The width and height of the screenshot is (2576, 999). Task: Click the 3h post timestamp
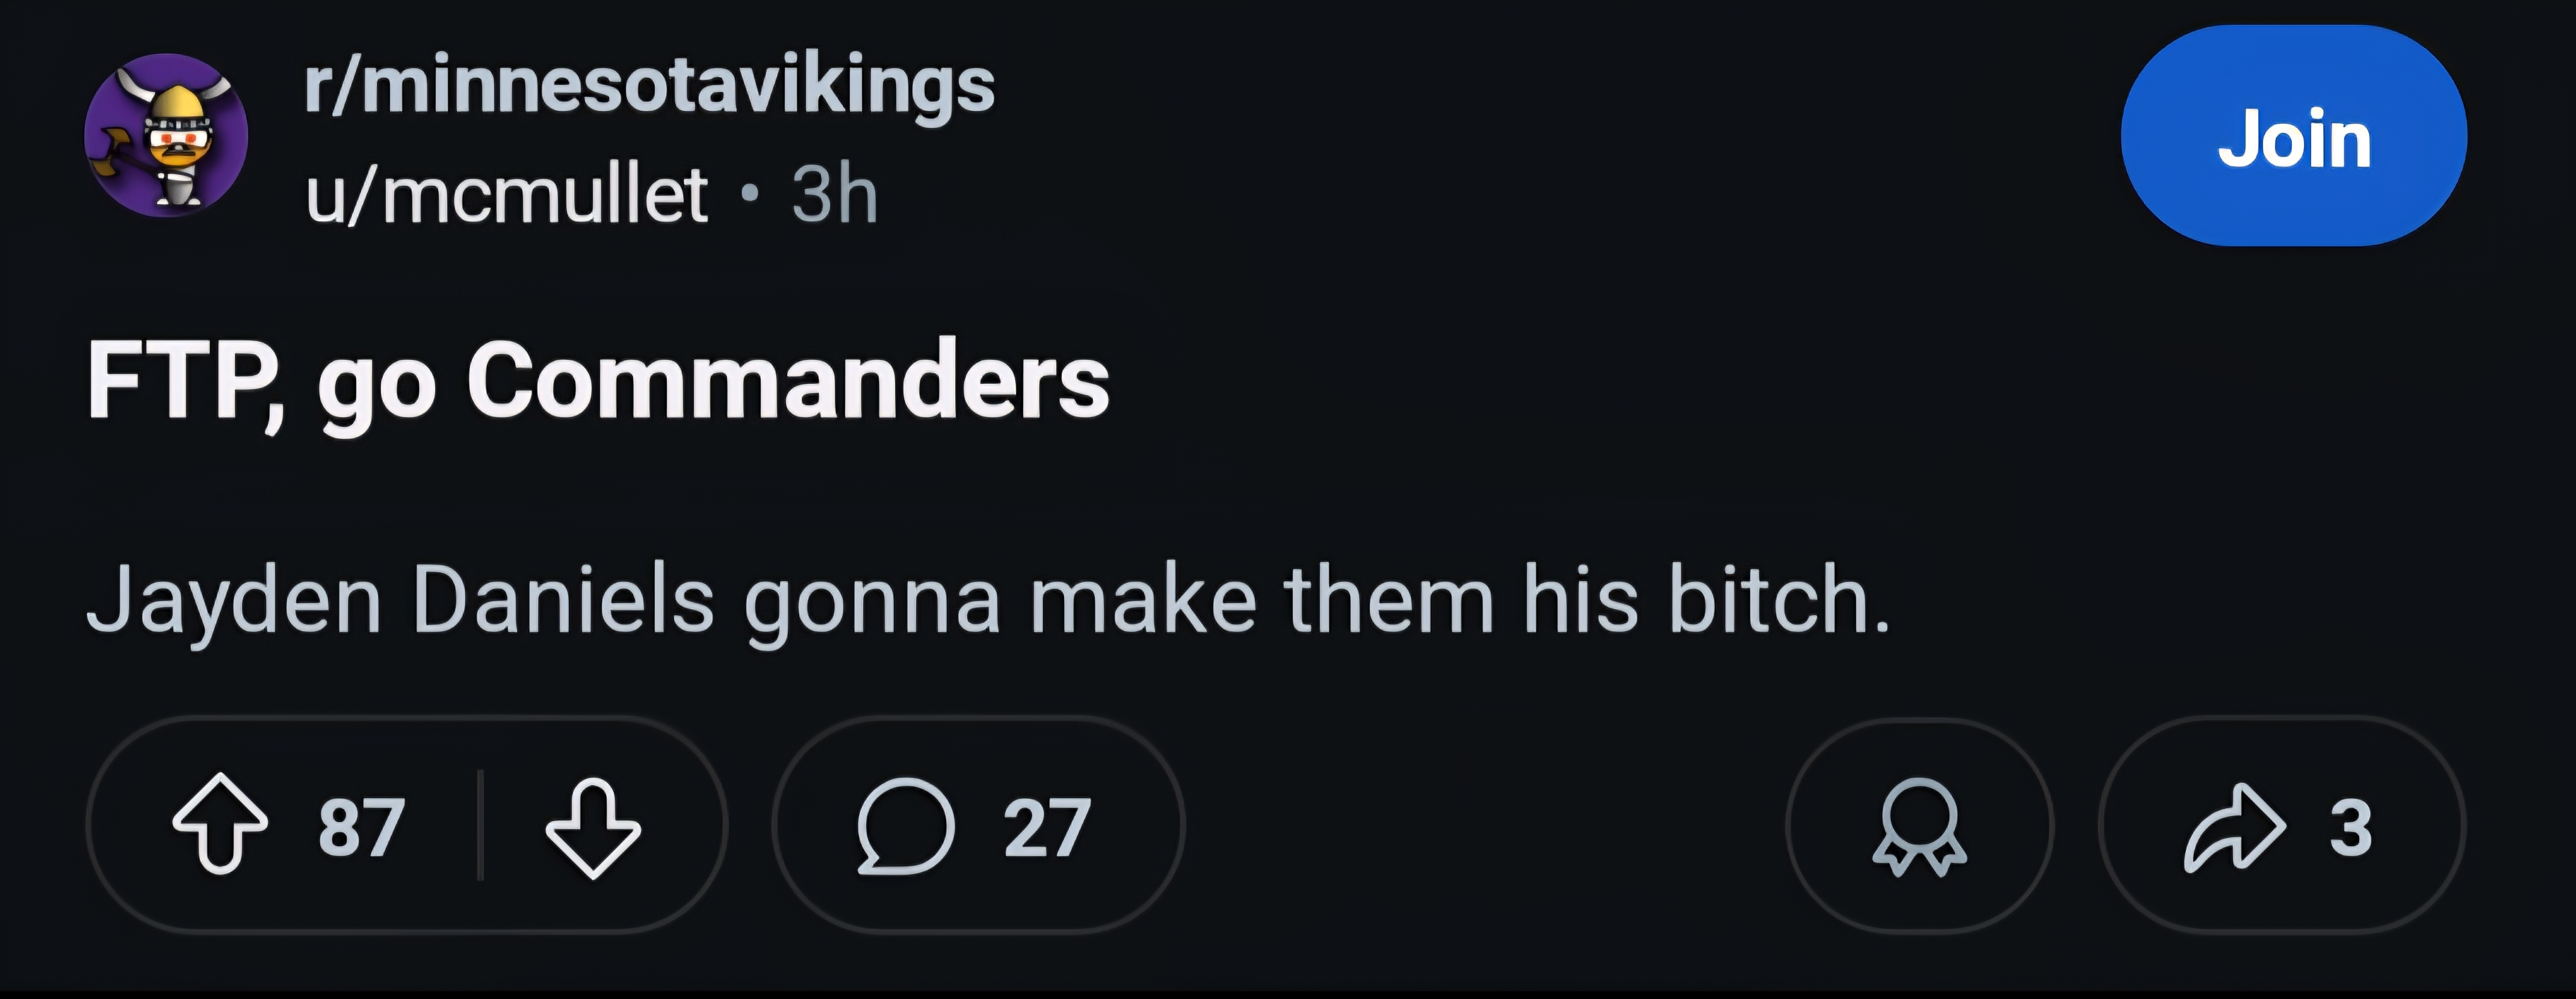pyautogui.click(x=835, y=194)
